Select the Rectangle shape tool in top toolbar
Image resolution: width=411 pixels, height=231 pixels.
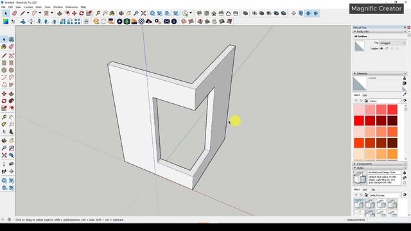point(47,13)
